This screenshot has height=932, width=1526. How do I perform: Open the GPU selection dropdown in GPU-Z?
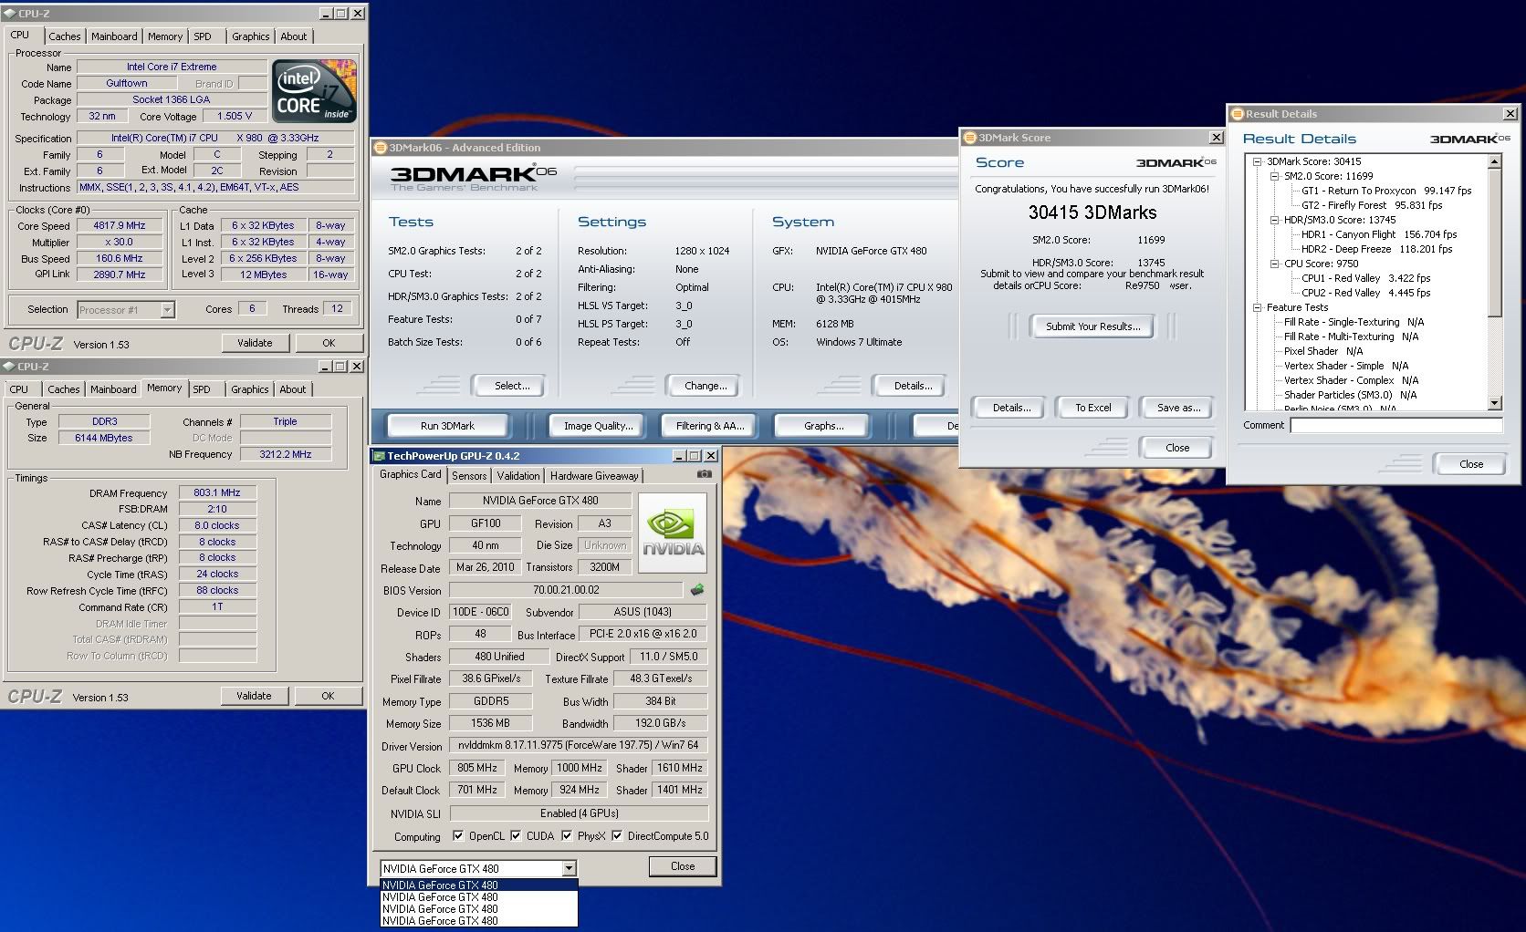click(x=569, y=869)
